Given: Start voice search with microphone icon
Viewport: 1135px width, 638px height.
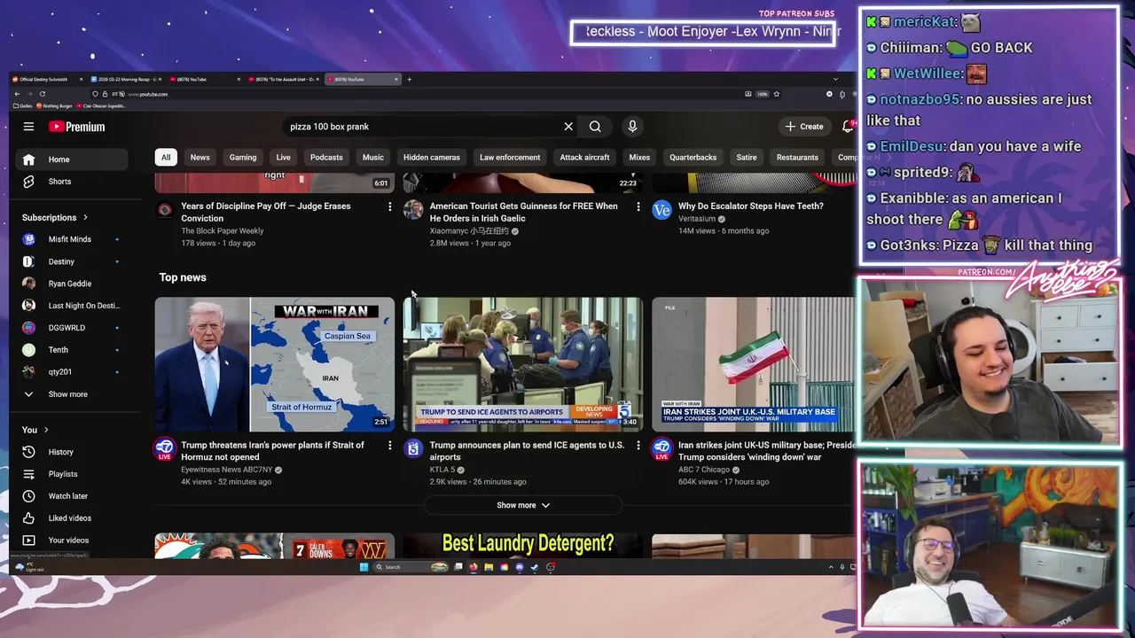Looking at the screenshot, I should click(x=632, y=127).
